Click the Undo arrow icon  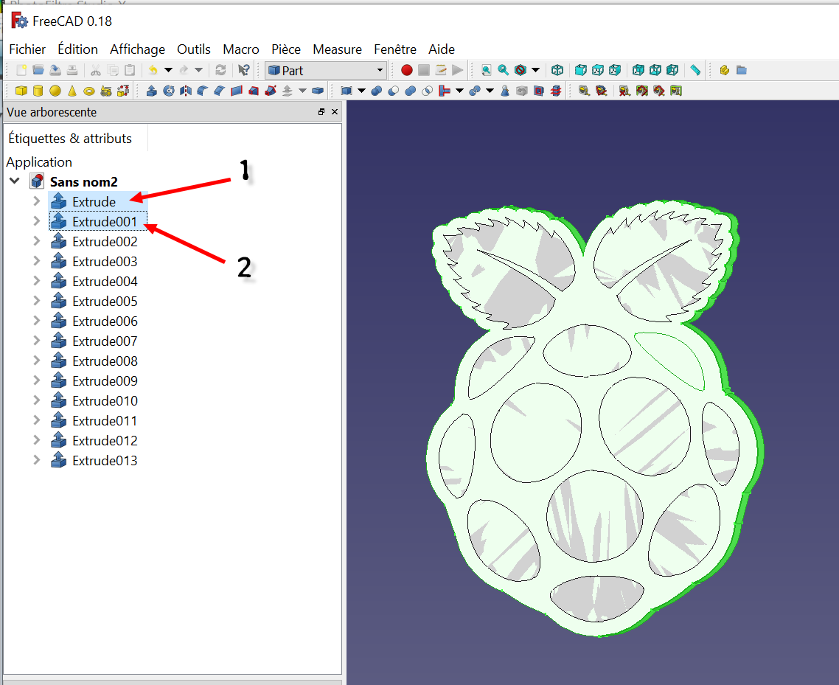tap(153, 70)
